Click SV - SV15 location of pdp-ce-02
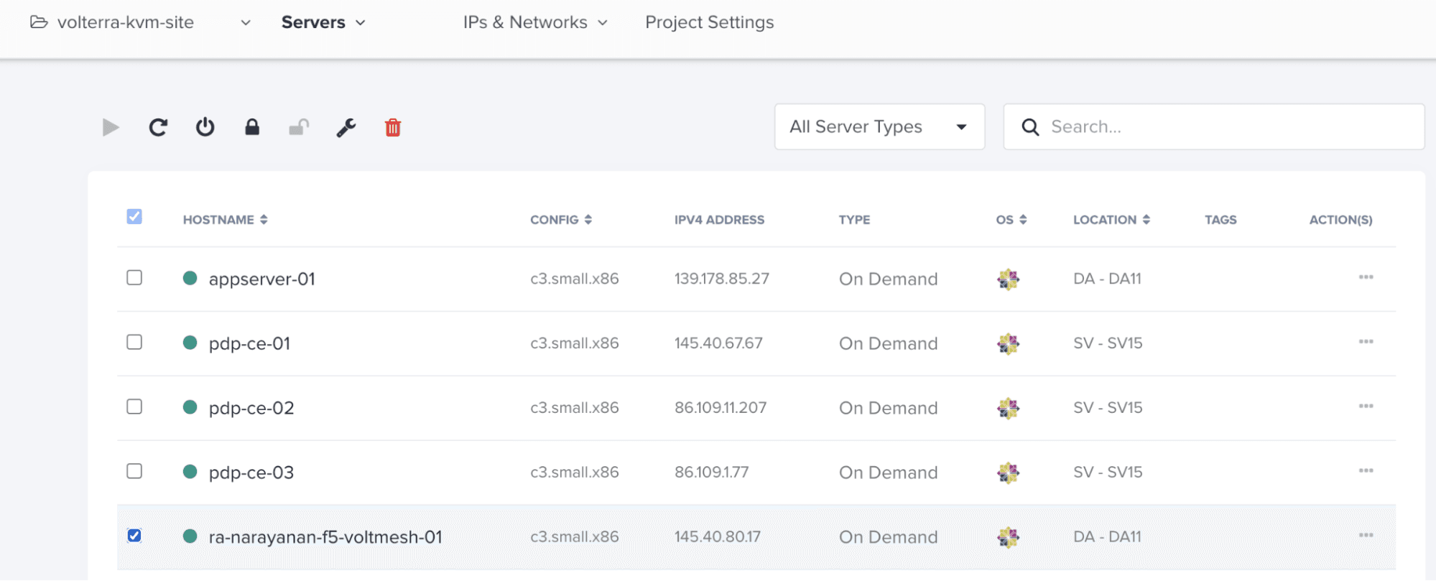Viewport: 1436px width, 581px height. pos(1108,408)
